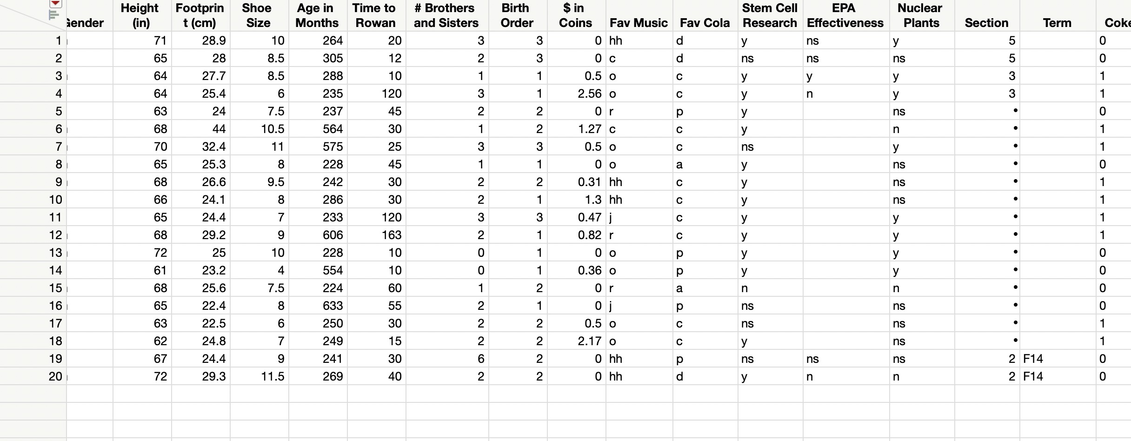Select the Term column header
The height and width of the screenshot is (441, 1131).
click(1057, 22)
